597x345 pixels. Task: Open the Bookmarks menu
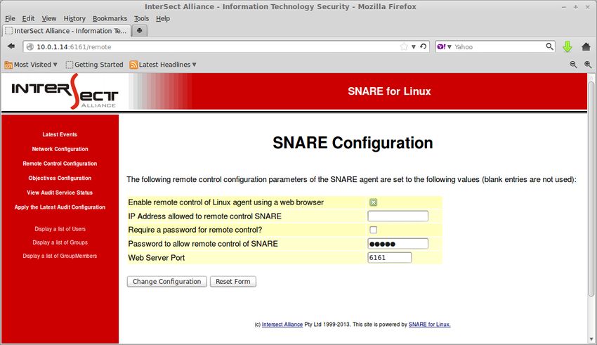(110, 18)
